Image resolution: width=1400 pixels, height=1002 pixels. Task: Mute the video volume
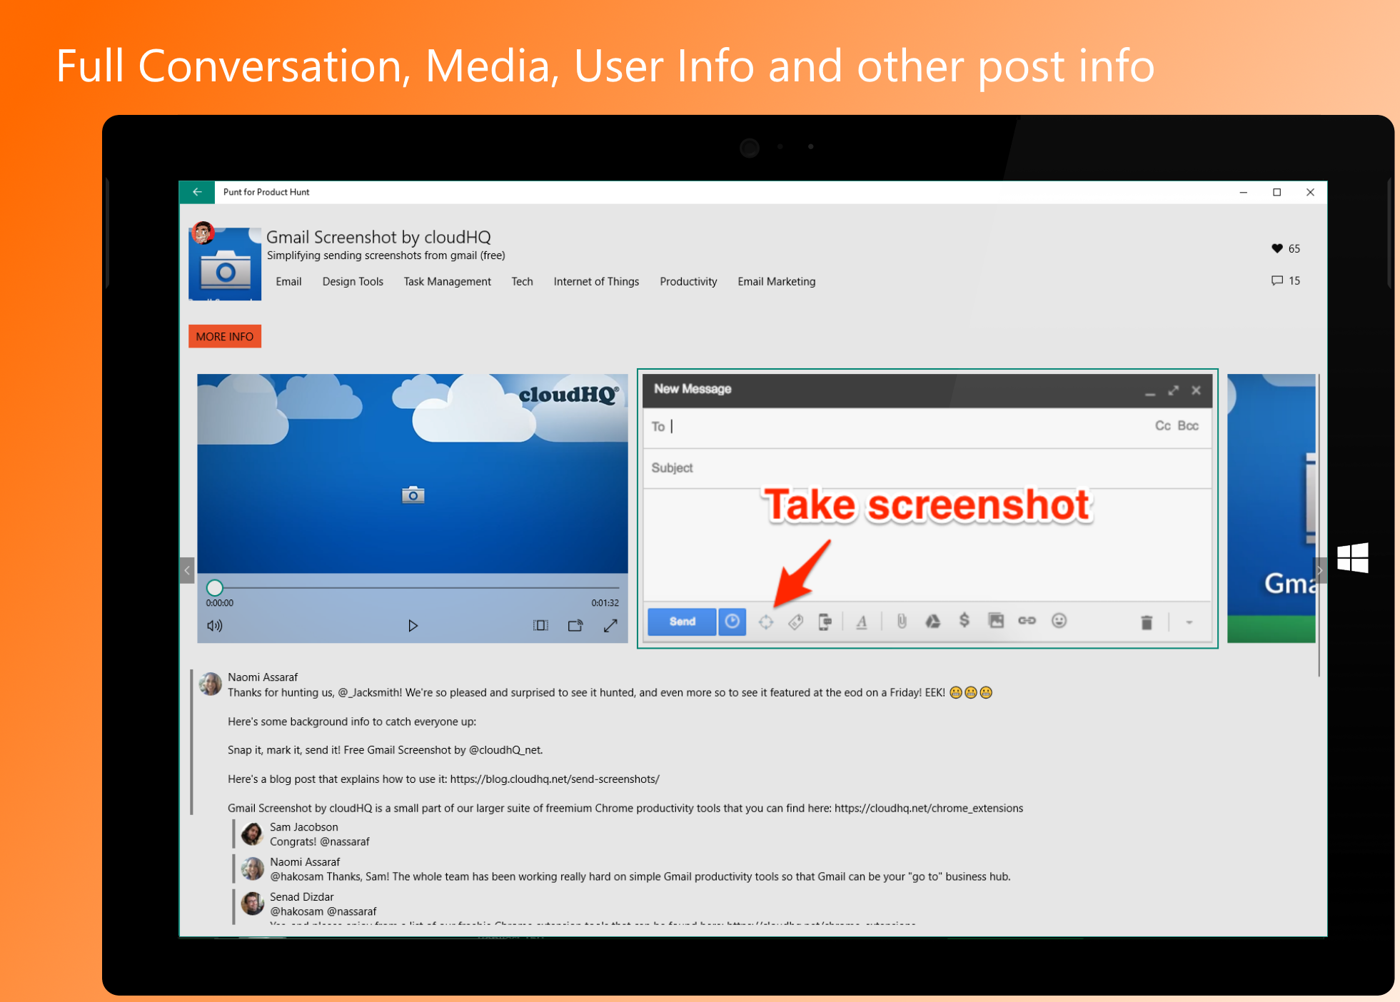point(214,626)
